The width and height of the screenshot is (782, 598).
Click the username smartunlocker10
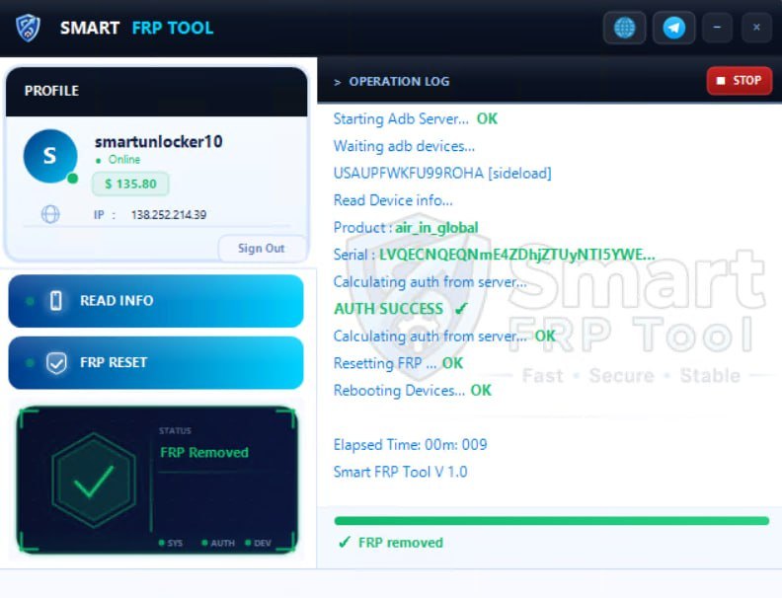click(x=159, y=142)
